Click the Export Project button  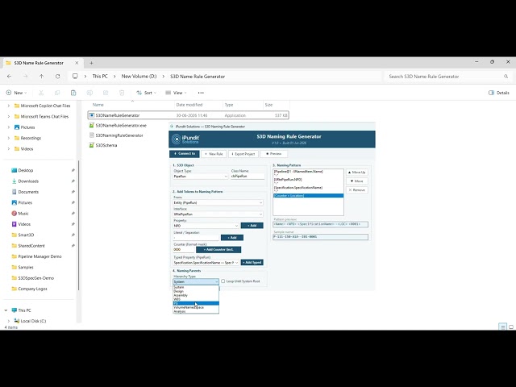(243, 154)
